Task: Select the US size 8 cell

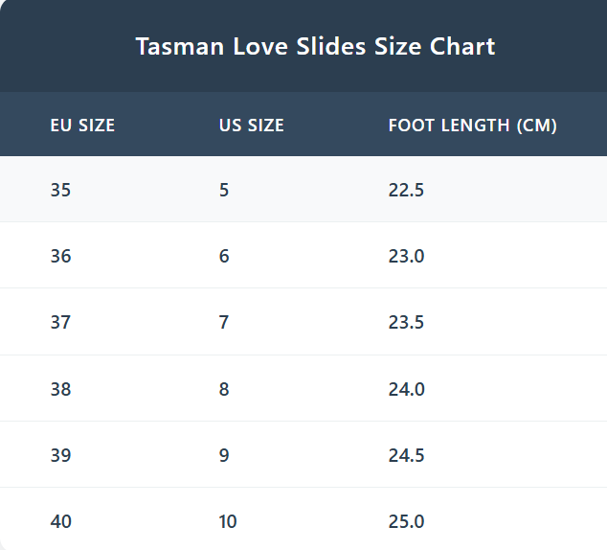Action: pyautogui.click(x=224, y=389)
